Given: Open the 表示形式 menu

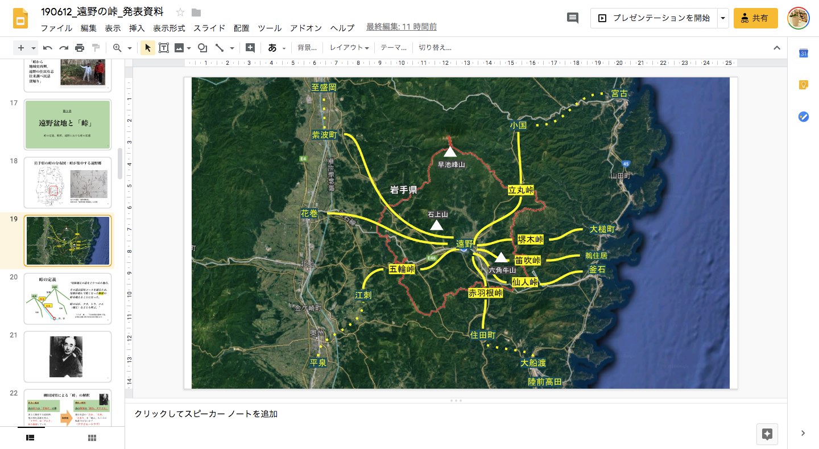Looking at the screenshot, I should pyautogui.click(x=169, y=28).
